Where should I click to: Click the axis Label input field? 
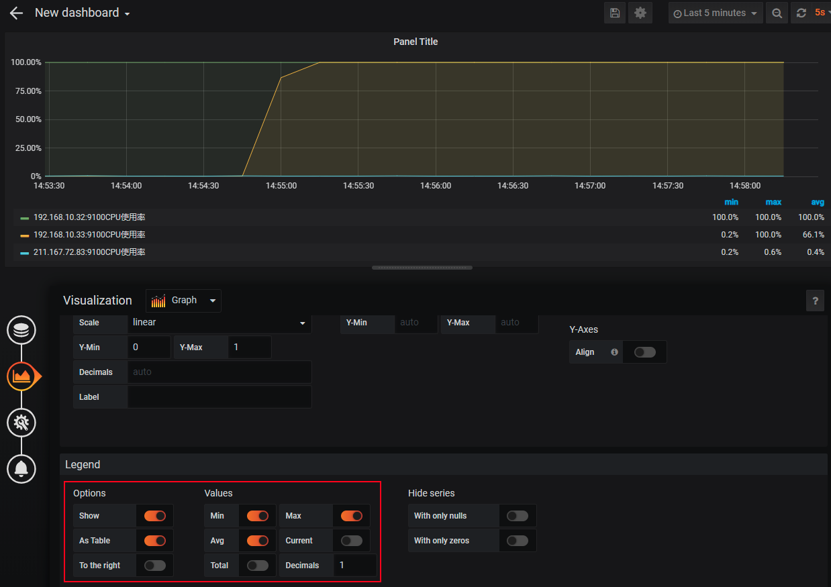coord(219,397)
